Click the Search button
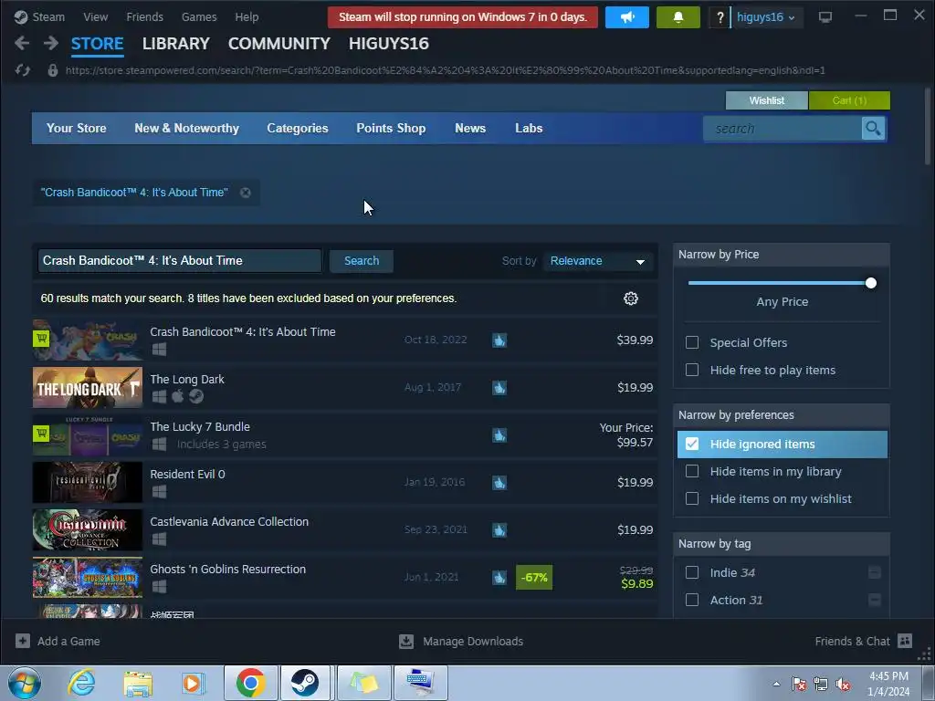The image size is (935, 701). point(362,261)
